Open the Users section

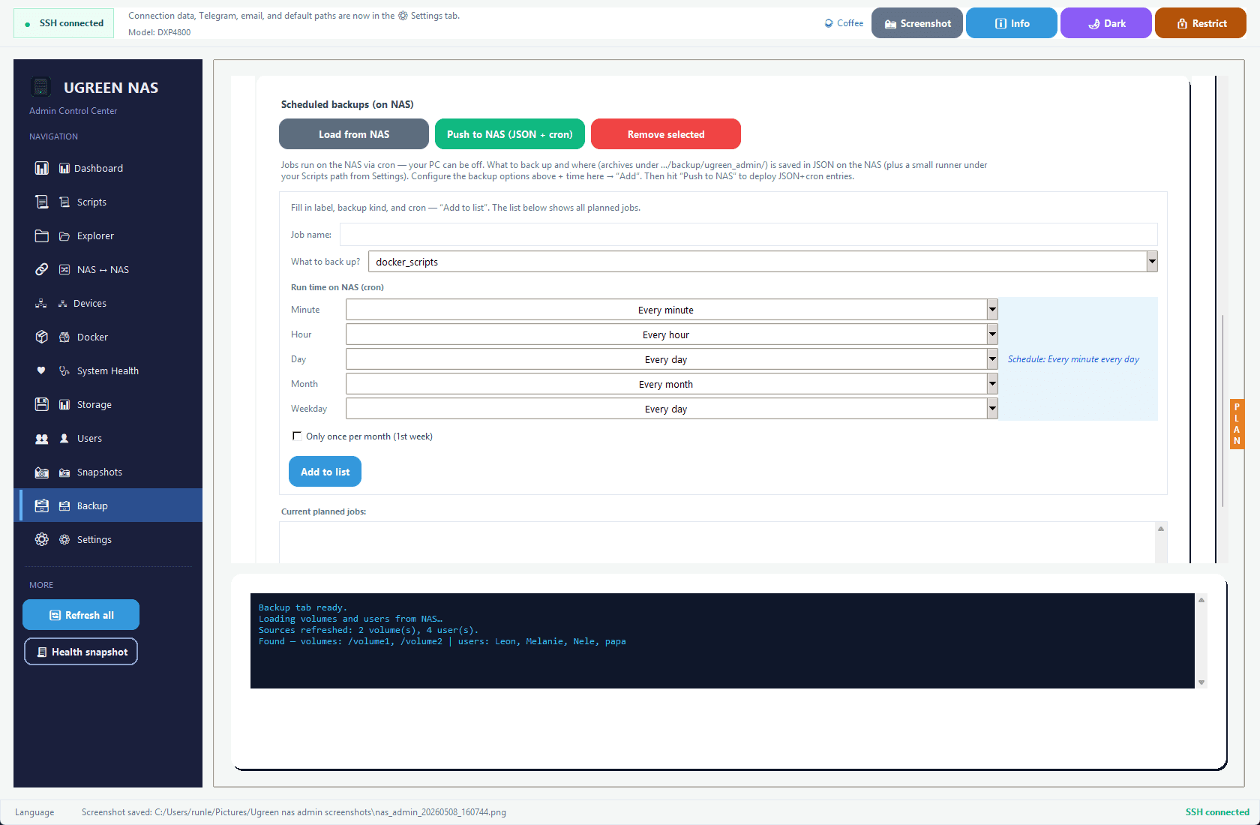click(x=108, y=438)
